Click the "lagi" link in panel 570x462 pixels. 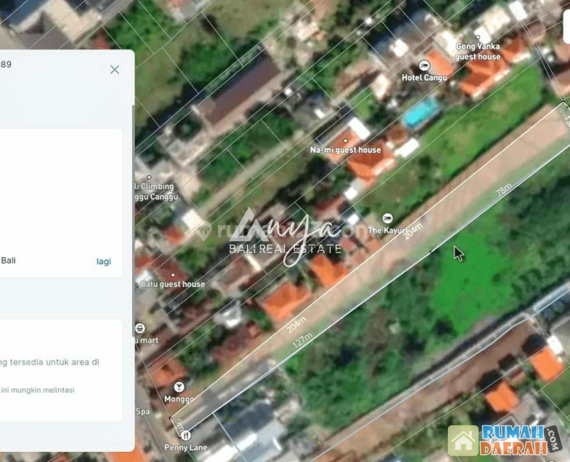(104, 261)
